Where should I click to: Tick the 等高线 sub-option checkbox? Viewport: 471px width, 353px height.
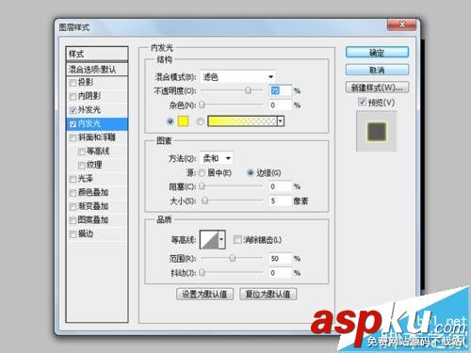tap(81, 152)
